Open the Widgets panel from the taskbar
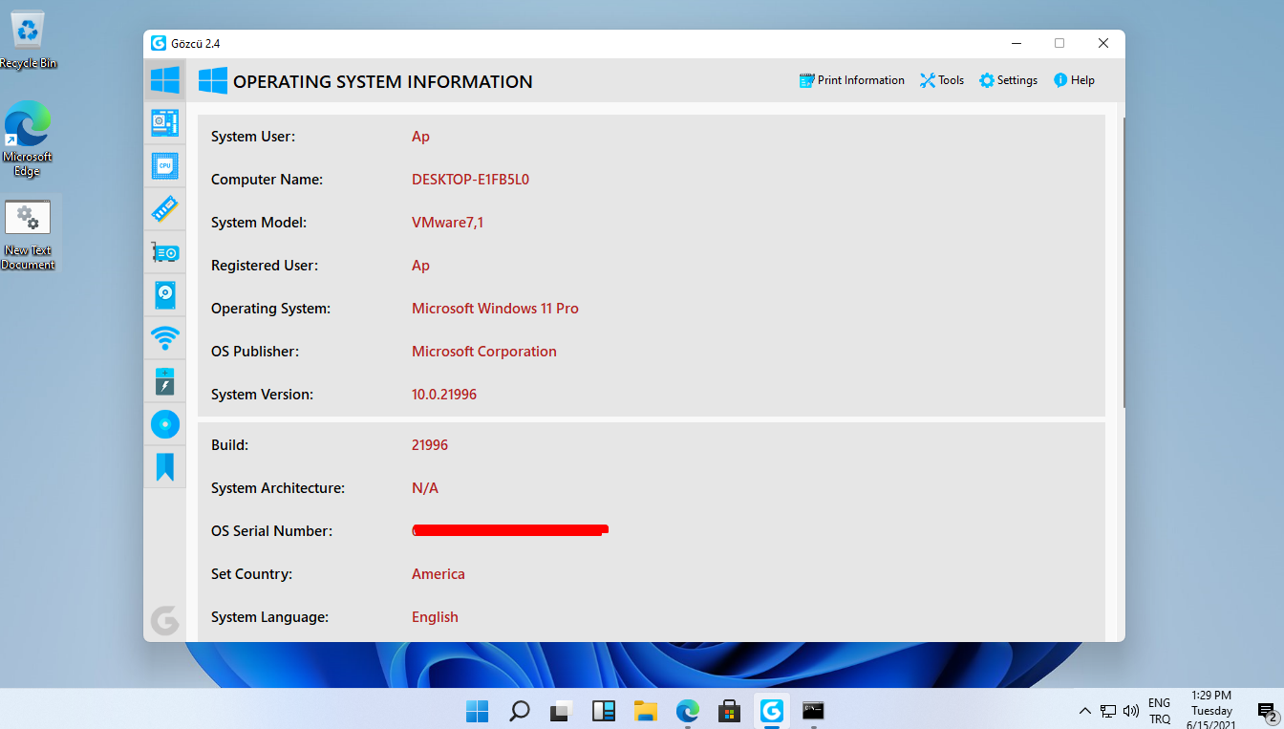1284x729 pixels. point(604,711)
